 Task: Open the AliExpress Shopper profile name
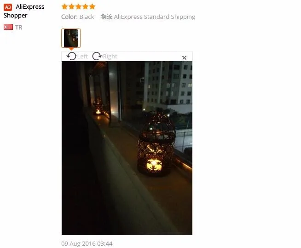tap(24, 11)
